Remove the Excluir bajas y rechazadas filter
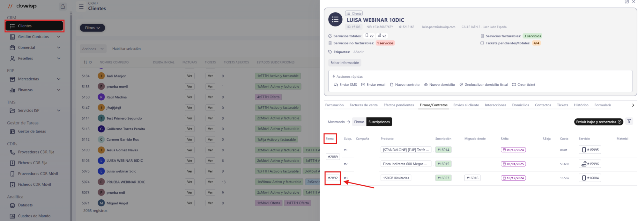The width and height of the screenshot is (638, 221). point(619,122)
